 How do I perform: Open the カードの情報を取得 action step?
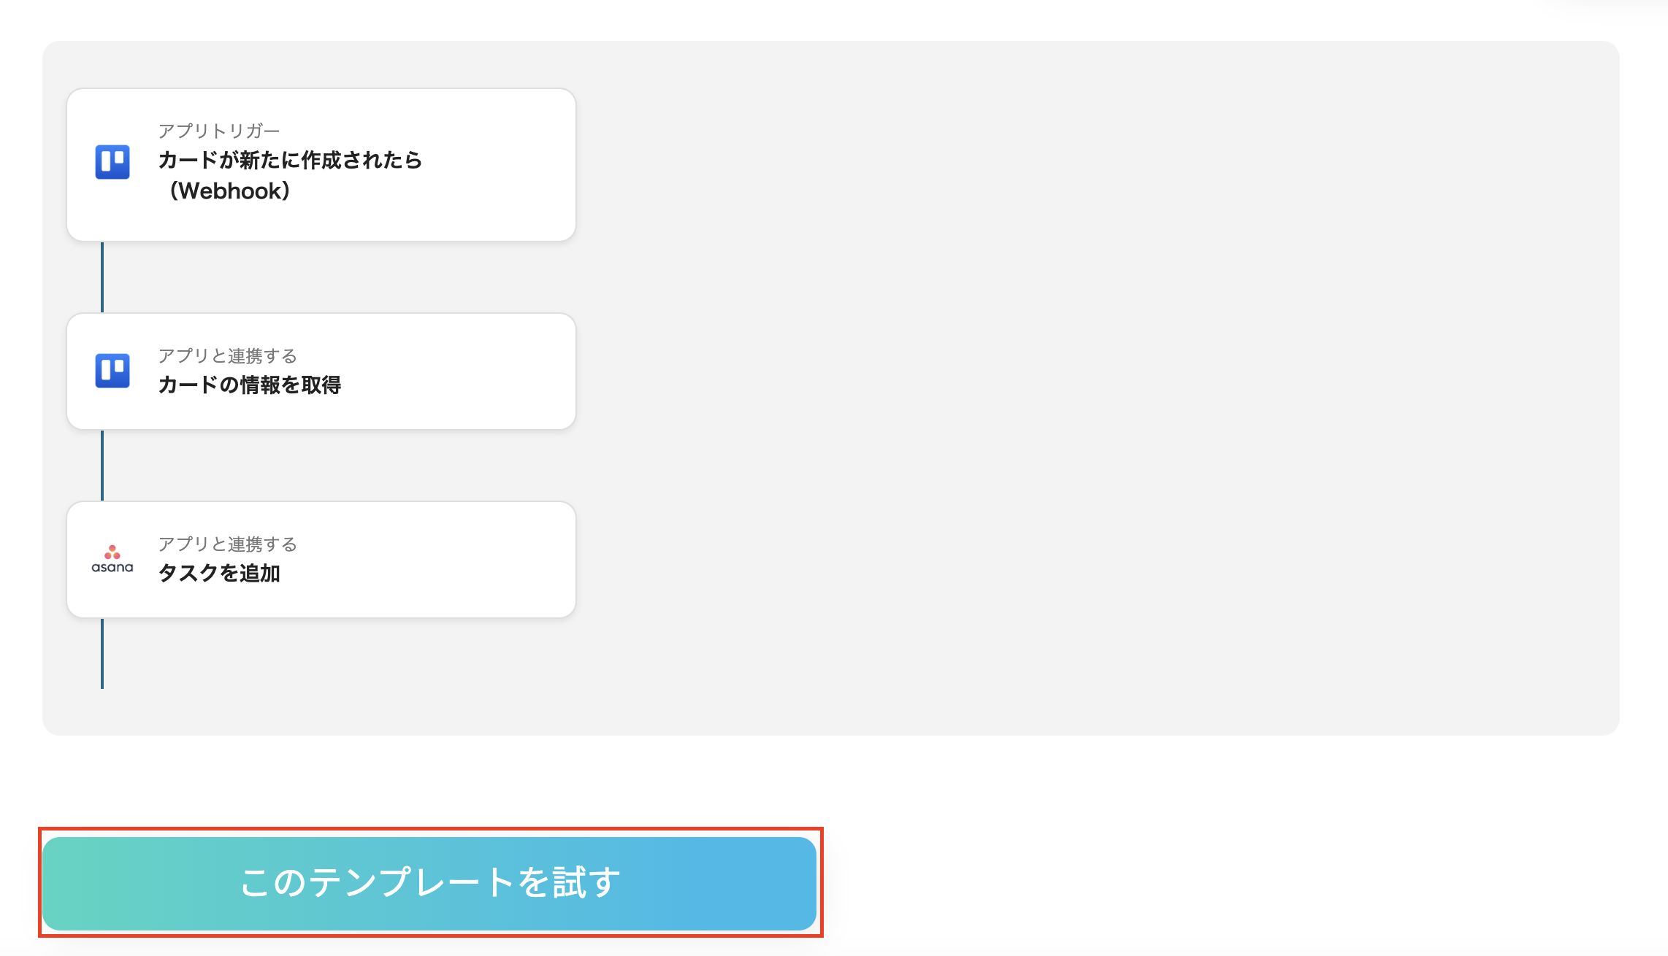[321, 371]
